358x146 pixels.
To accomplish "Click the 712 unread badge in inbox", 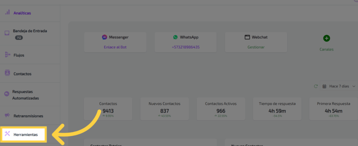I will click(19, 37).
